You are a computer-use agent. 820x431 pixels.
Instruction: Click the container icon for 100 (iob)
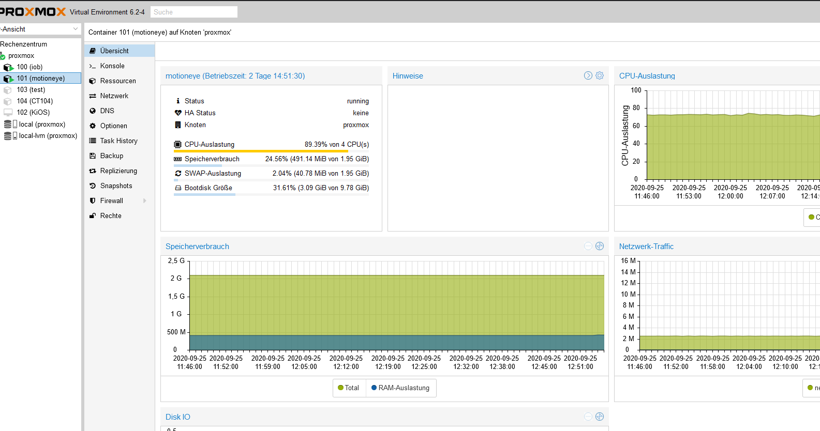[x=8, y=67]
